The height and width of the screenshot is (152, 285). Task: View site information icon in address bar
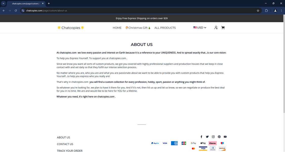[23, 11]
